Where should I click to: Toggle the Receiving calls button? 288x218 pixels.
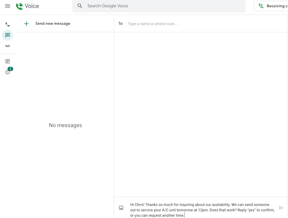[273, 6]
